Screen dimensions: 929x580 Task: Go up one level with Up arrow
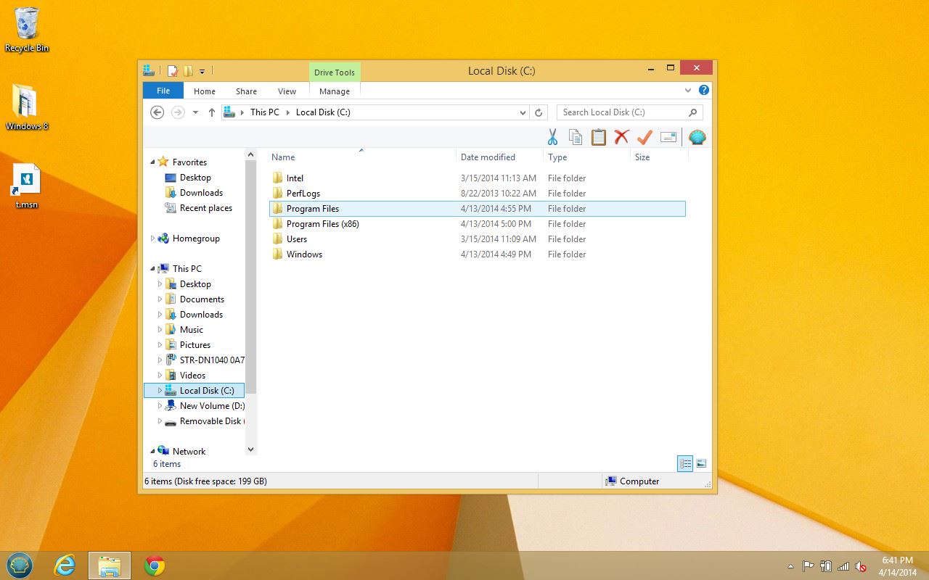pos(212,112)
